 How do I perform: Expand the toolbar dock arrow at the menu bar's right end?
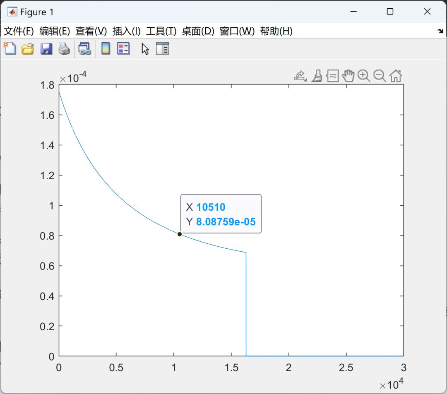(440, 31)
